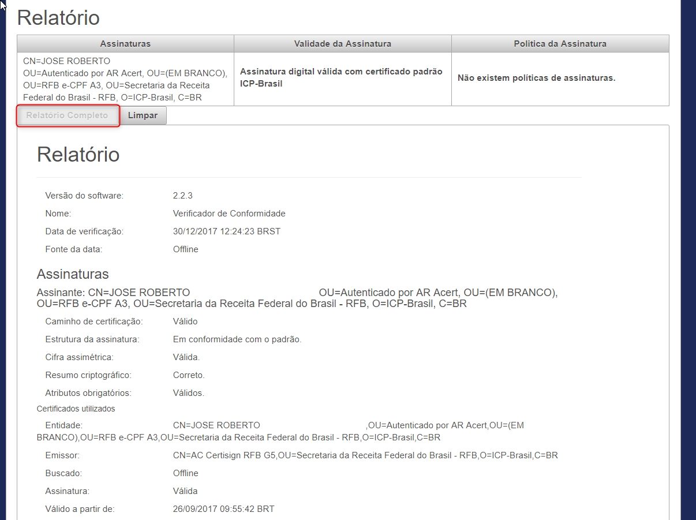Click the Emissor value AC Certisign RFB G5
Screen dimensions: 696x520
pos(365,455)
